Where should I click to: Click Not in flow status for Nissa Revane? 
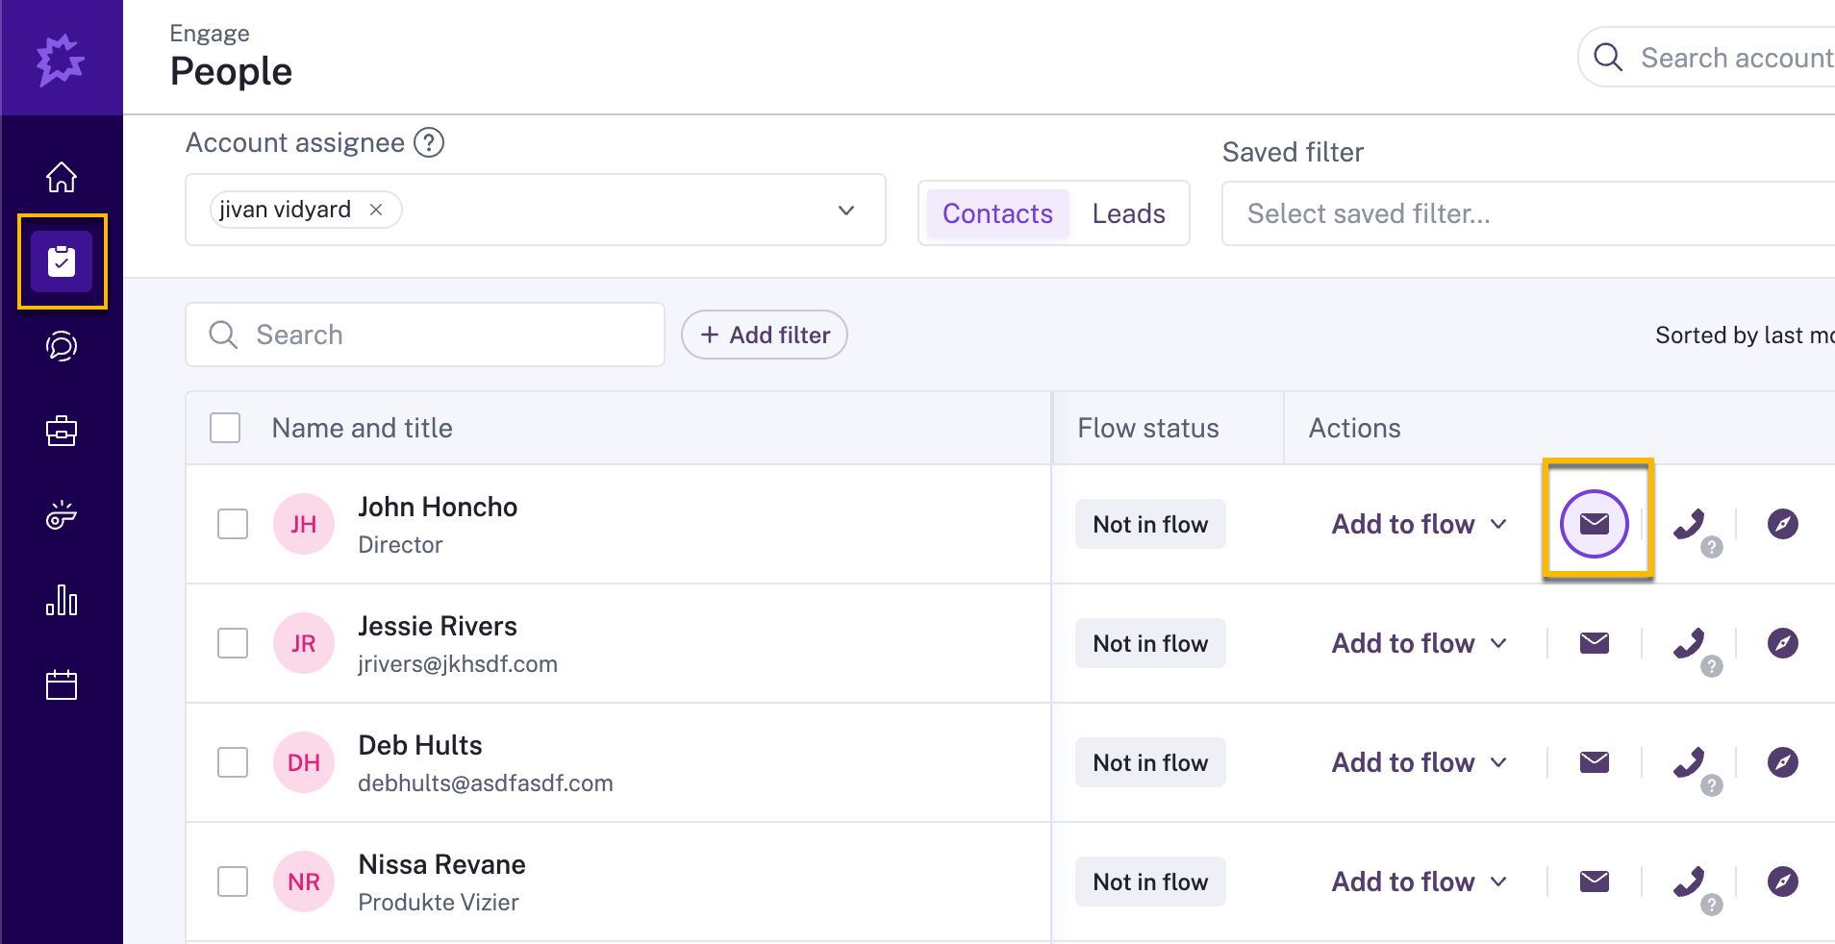click(x=1150, y=882)
